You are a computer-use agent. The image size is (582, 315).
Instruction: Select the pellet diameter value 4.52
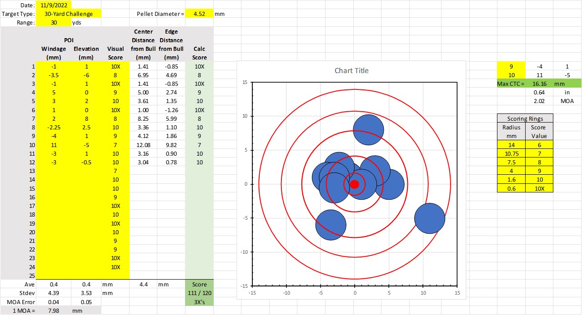tap(199, 14)
